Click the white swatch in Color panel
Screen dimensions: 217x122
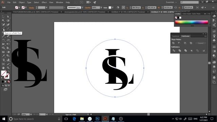pyautogui.click(x=180, y=18)
